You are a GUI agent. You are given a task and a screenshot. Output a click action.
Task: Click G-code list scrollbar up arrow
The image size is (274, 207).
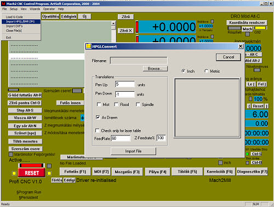pos(113,23)
